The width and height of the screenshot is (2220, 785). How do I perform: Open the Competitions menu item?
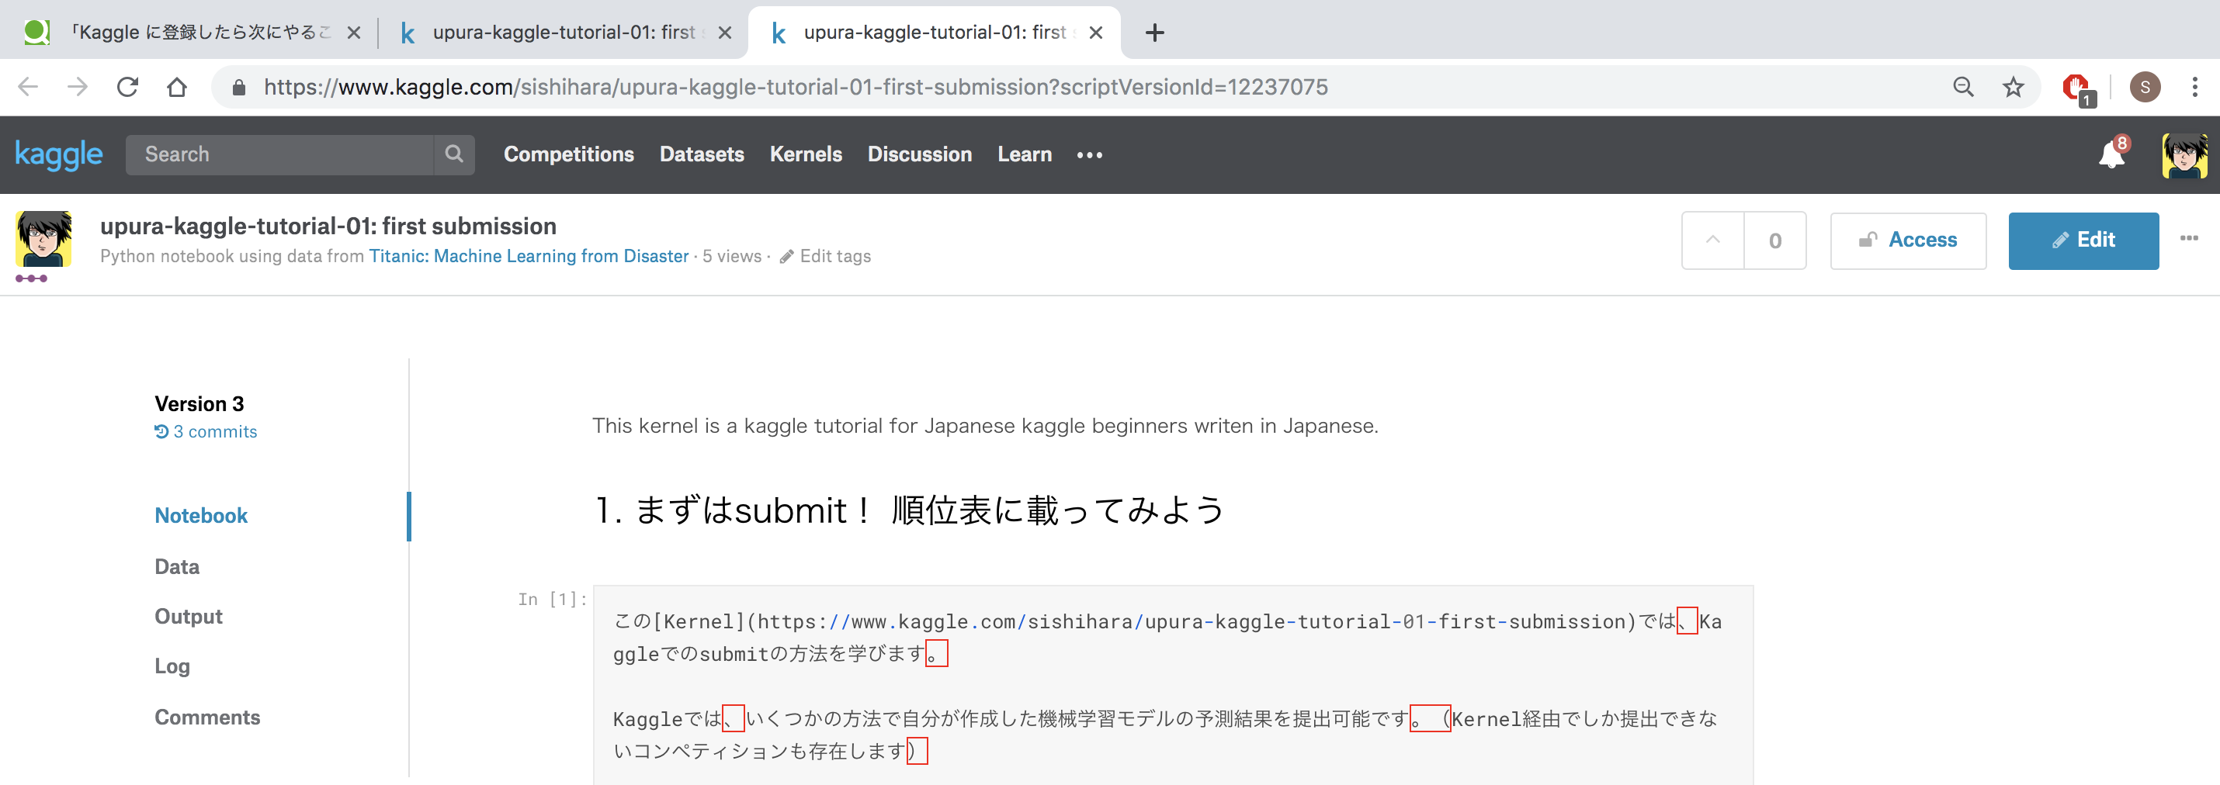[x=568, y=154]
